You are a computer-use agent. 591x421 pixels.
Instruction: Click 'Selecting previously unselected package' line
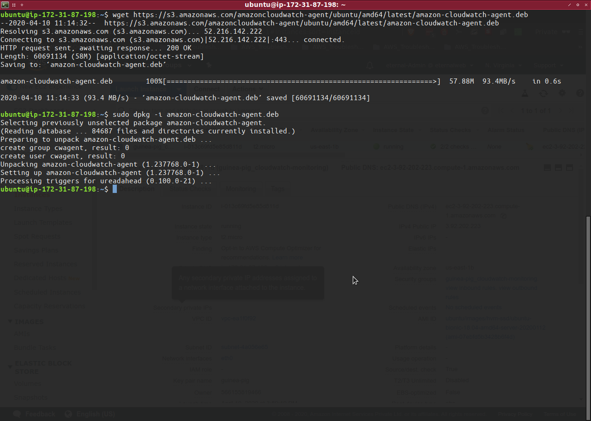click(133, 123)
